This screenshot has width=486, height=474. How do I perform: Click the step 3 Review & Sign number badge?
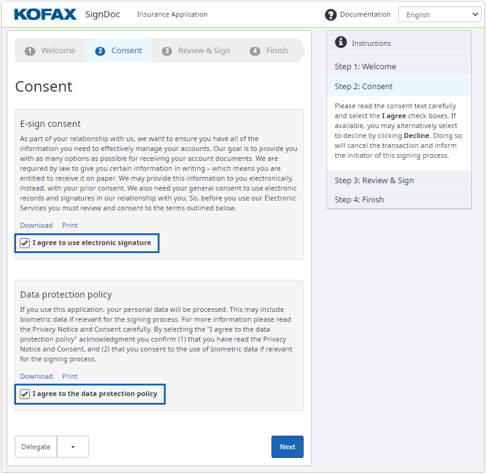[x=167, y=51]
